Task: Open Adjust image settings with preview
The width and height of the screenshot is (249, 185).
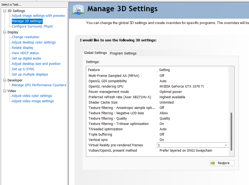Action: (x=38, y=16)
